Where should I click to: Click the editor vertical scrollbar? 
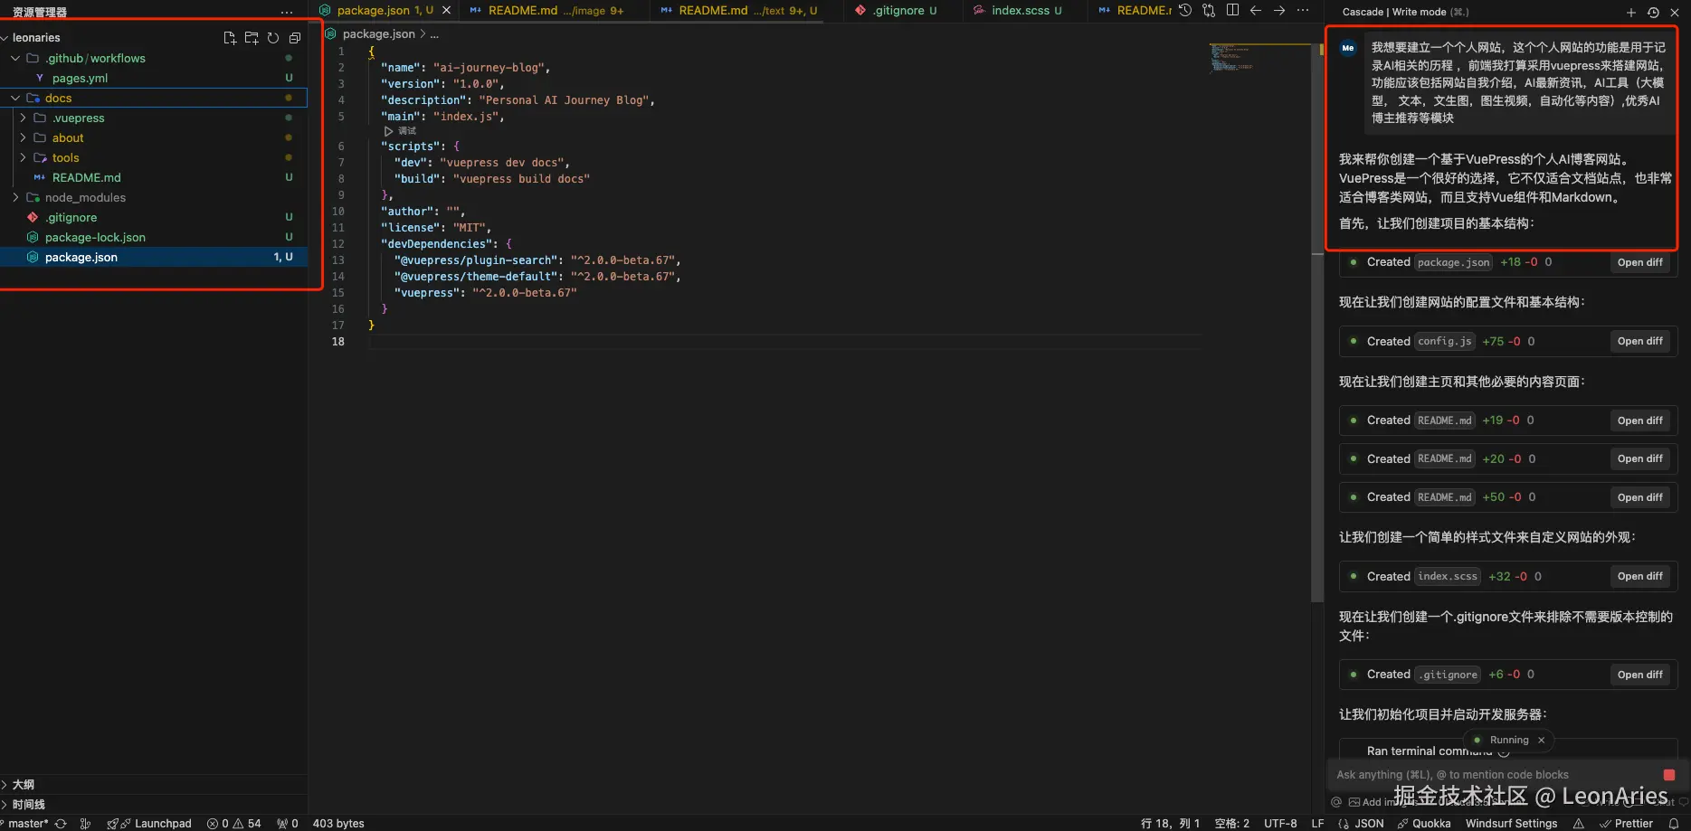pyautogui.click(x=1317, y=321)
